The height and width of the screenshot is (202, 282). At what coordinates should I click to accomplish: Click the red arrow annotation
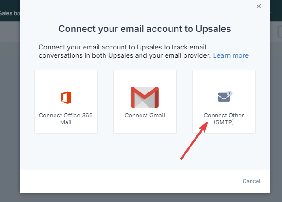pos(194,141)
